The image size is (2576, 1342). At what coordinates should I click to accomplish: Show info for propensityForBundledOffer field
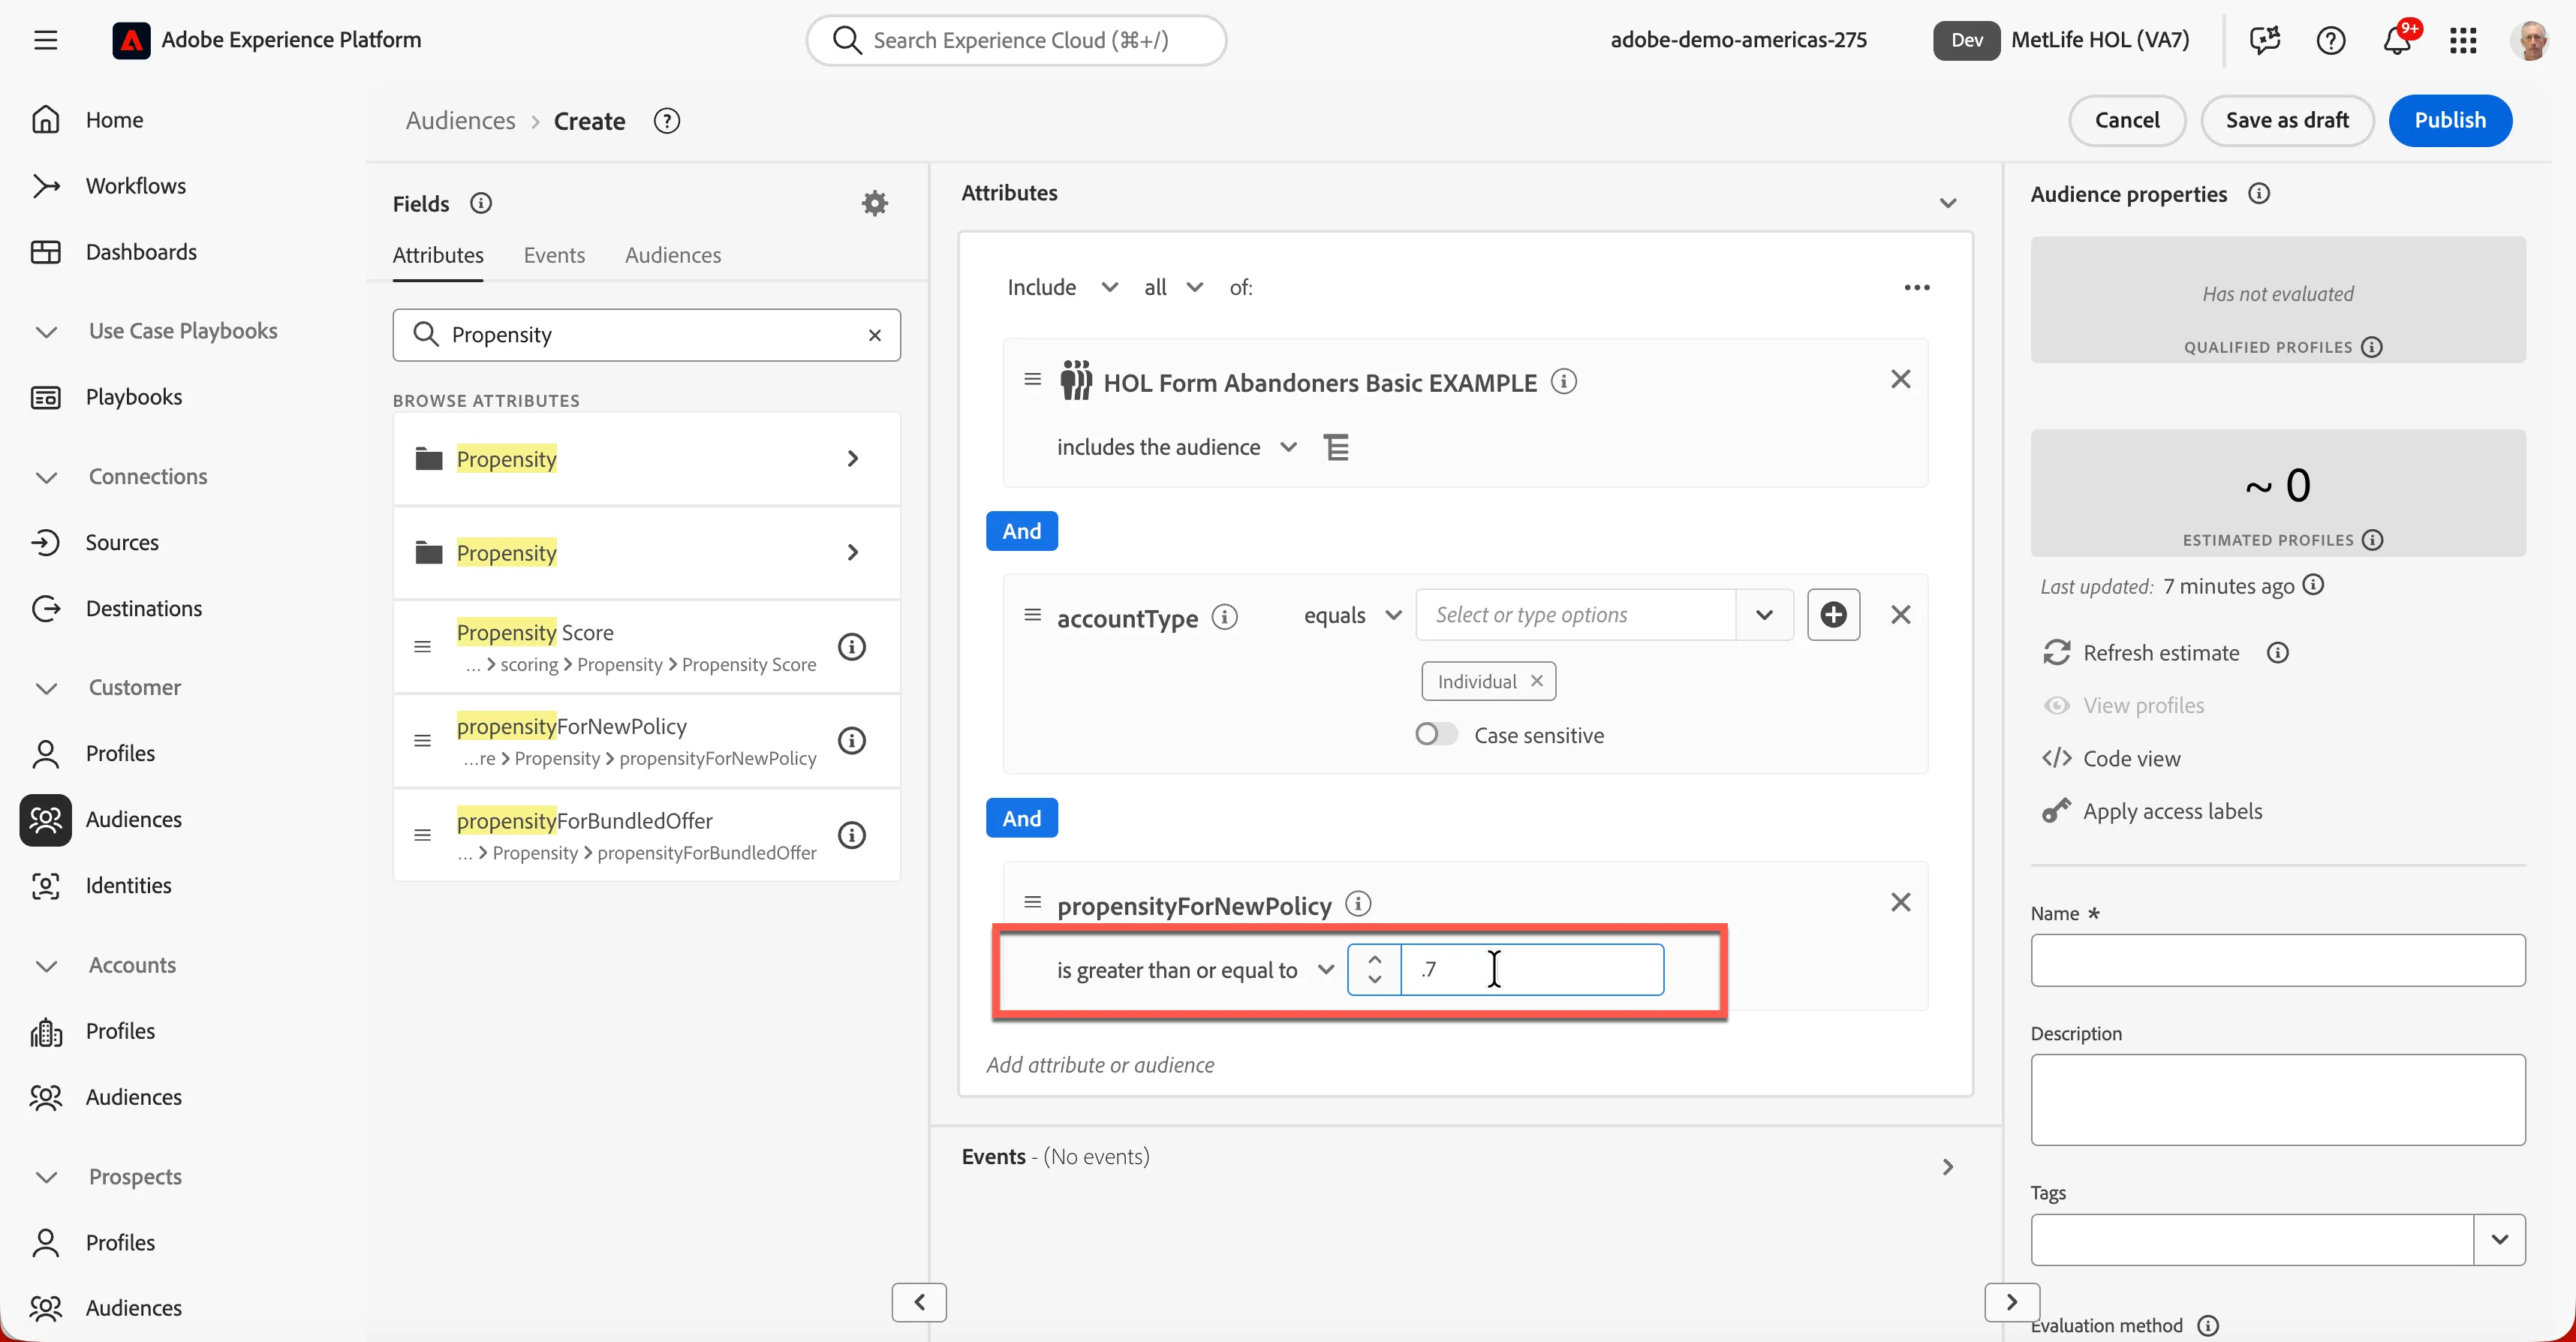click(851, 835)
